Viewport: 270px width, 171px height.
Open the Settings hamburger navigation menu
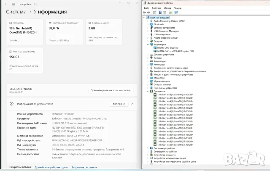tap(13, 4)
